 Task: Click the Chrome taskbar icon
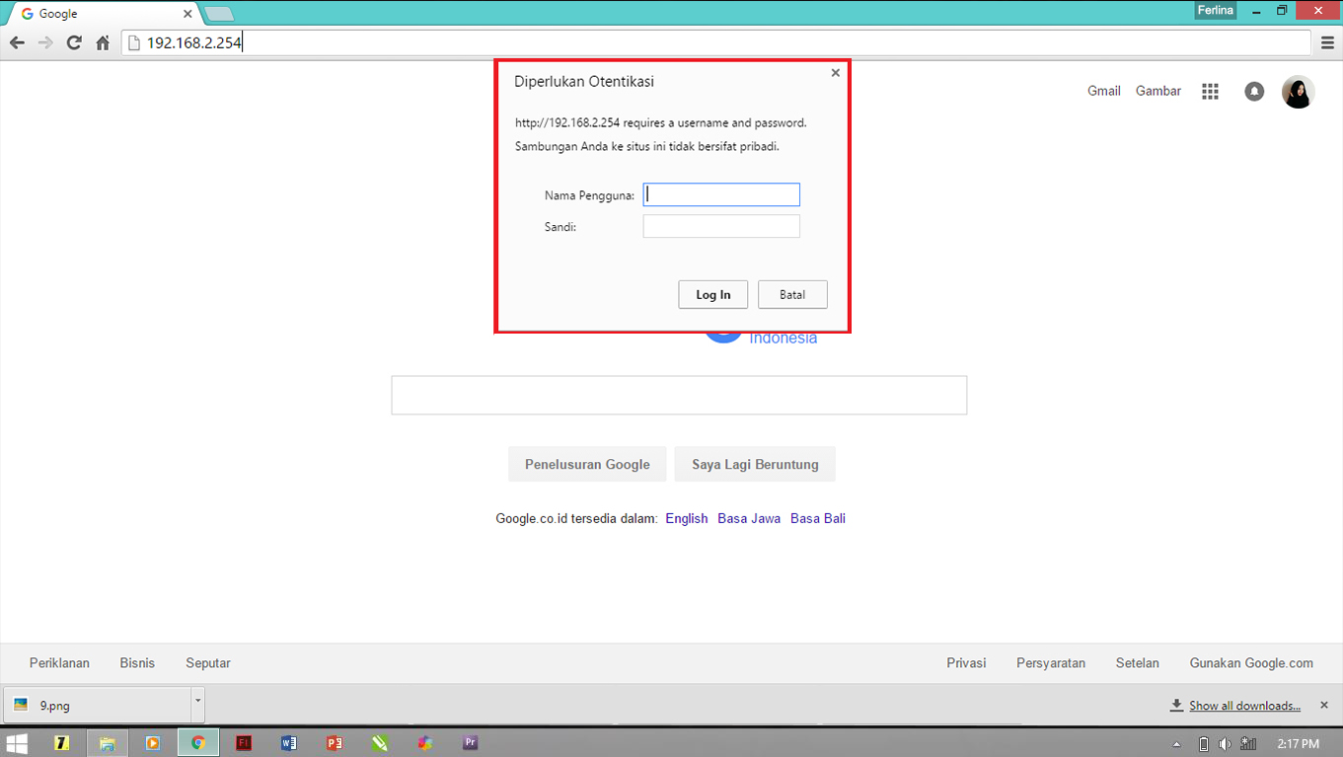pos(198,743)
